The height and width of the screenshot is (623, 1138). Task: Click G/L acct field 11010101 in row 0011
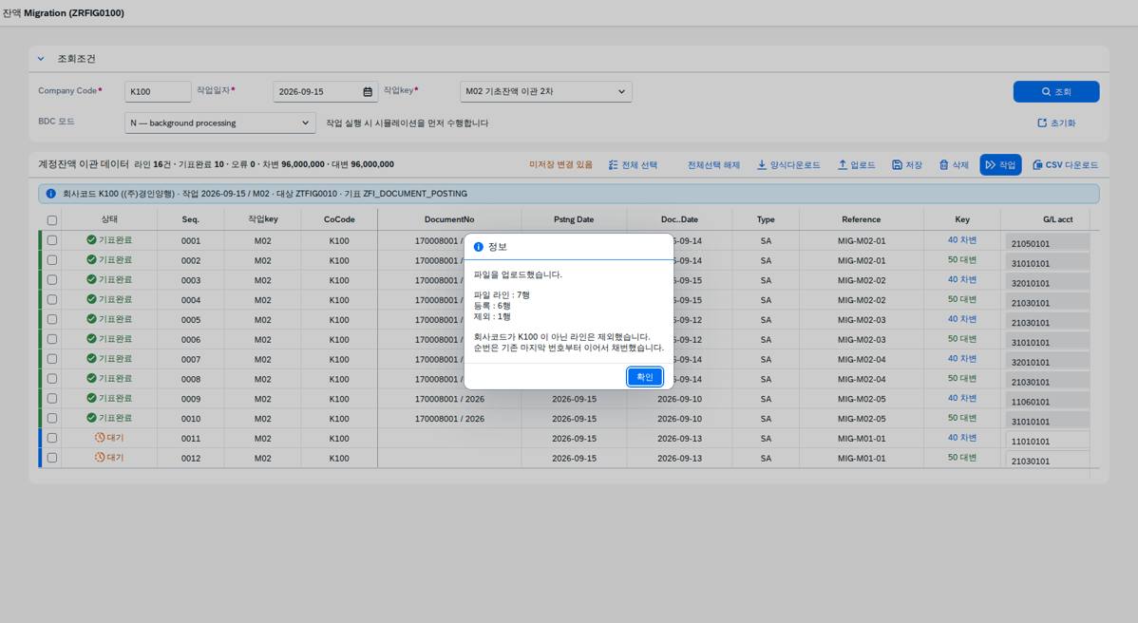[1047, 441]
